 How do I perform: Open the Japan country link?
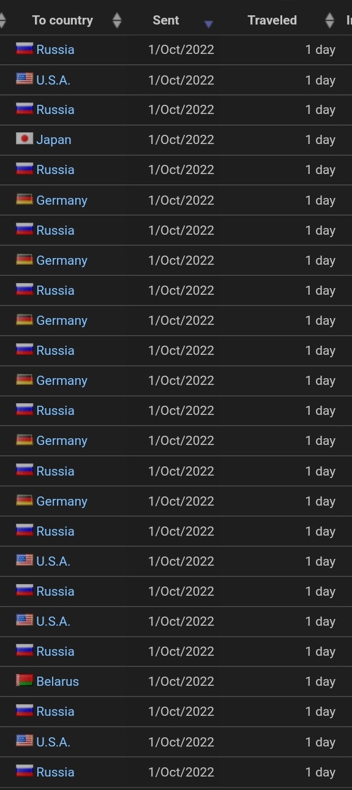[54, 140]
